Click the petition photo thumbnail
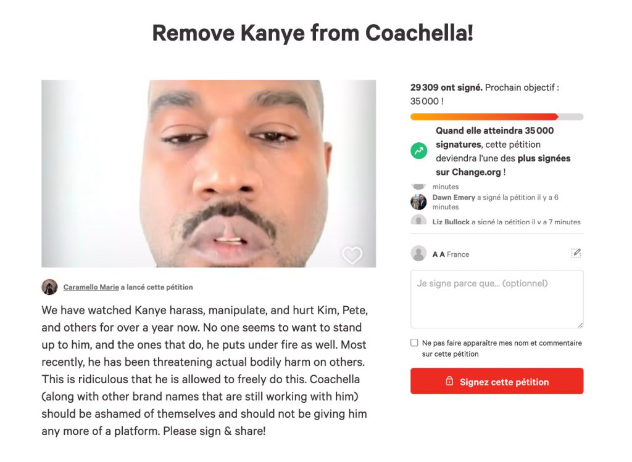632x462 pixels. [209, 174]
